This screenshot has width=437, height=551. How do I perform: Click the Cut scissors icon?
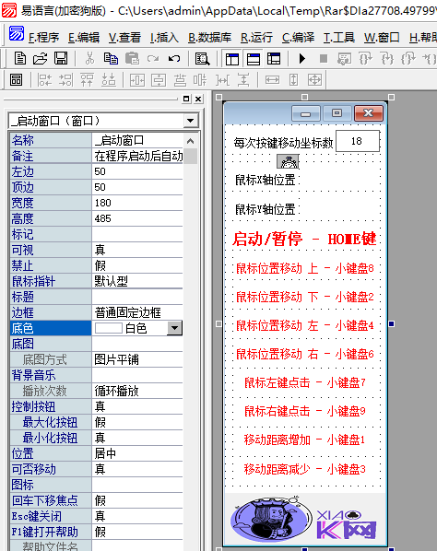(x=90, y=58)
